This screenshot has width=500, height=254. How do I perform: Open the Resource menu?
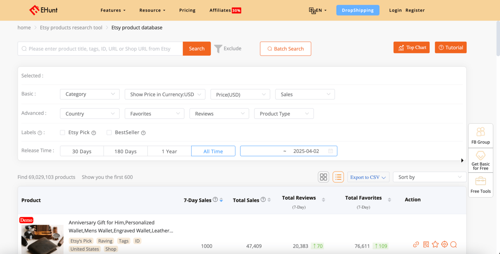[152, 10]
